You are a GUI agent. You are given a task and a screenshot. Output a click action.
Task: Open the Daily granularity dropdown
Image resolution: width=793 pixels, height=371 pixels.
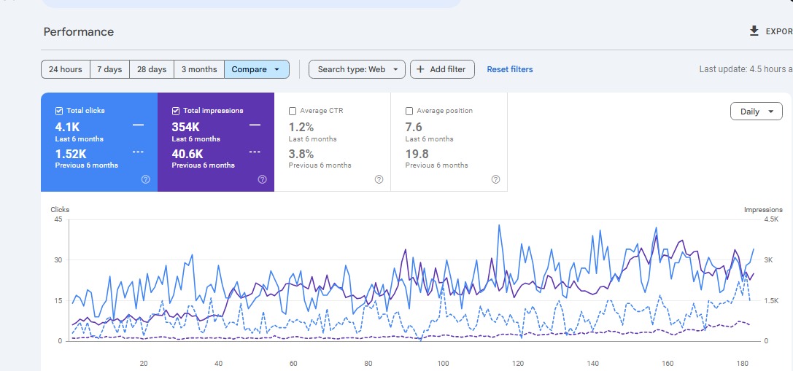(756, 112)
